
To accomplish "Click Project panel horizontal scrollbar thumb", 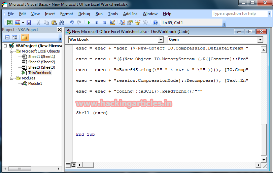I will pos(20,169).
